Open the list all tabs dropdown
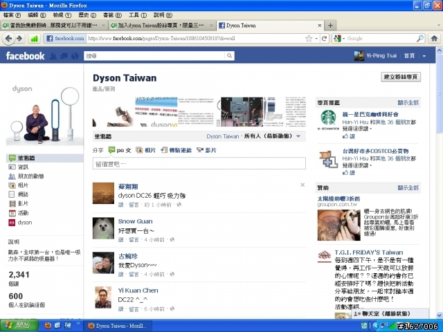Image resolution: width=443 pixels, height=332 pixels. (x=439, y=26)
